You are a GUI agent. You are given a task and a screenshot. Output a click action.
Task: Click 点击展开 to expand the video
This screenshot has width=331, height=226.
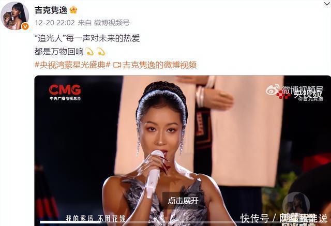click(x=183, y=201)
